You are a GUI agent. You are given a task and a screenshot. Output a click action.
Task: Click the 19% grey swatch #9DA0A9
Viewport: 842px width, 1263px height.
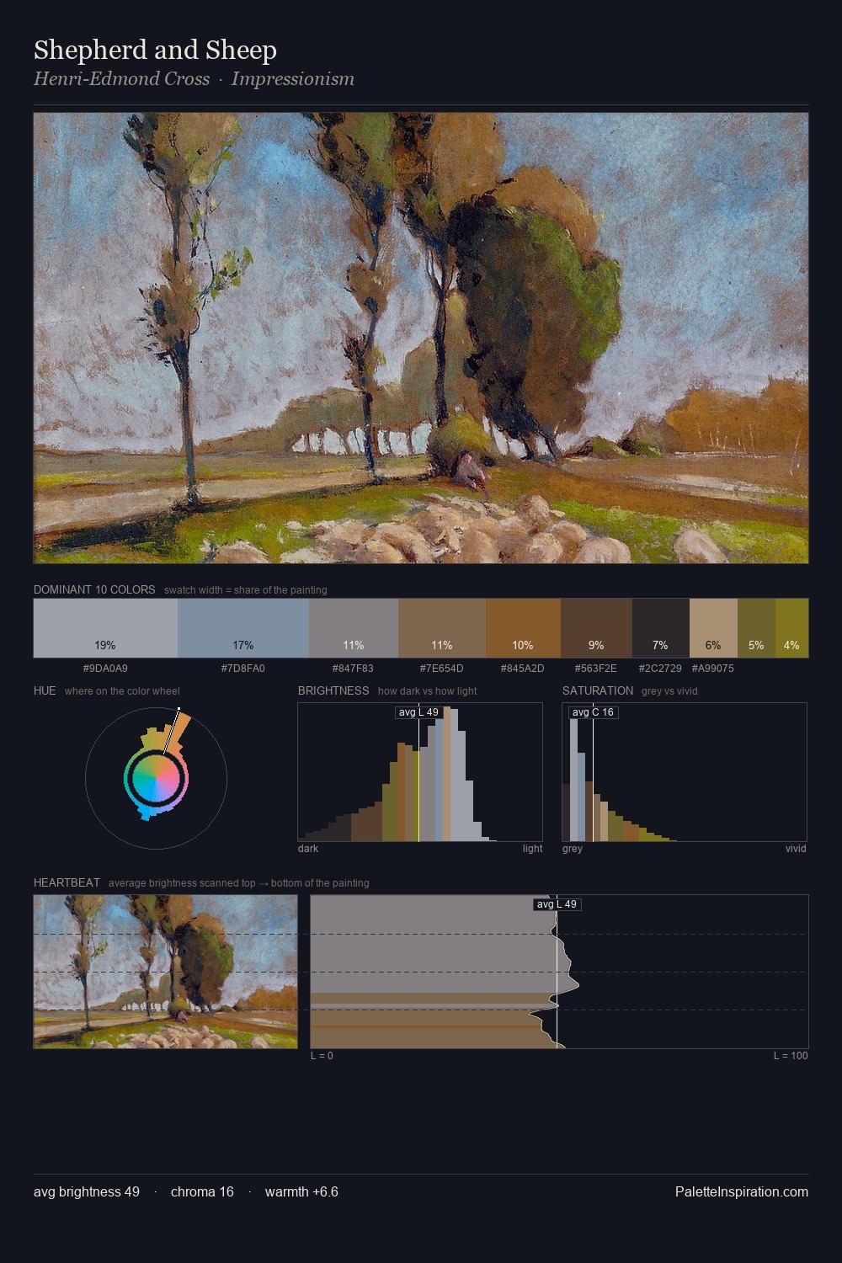(105, 628)
